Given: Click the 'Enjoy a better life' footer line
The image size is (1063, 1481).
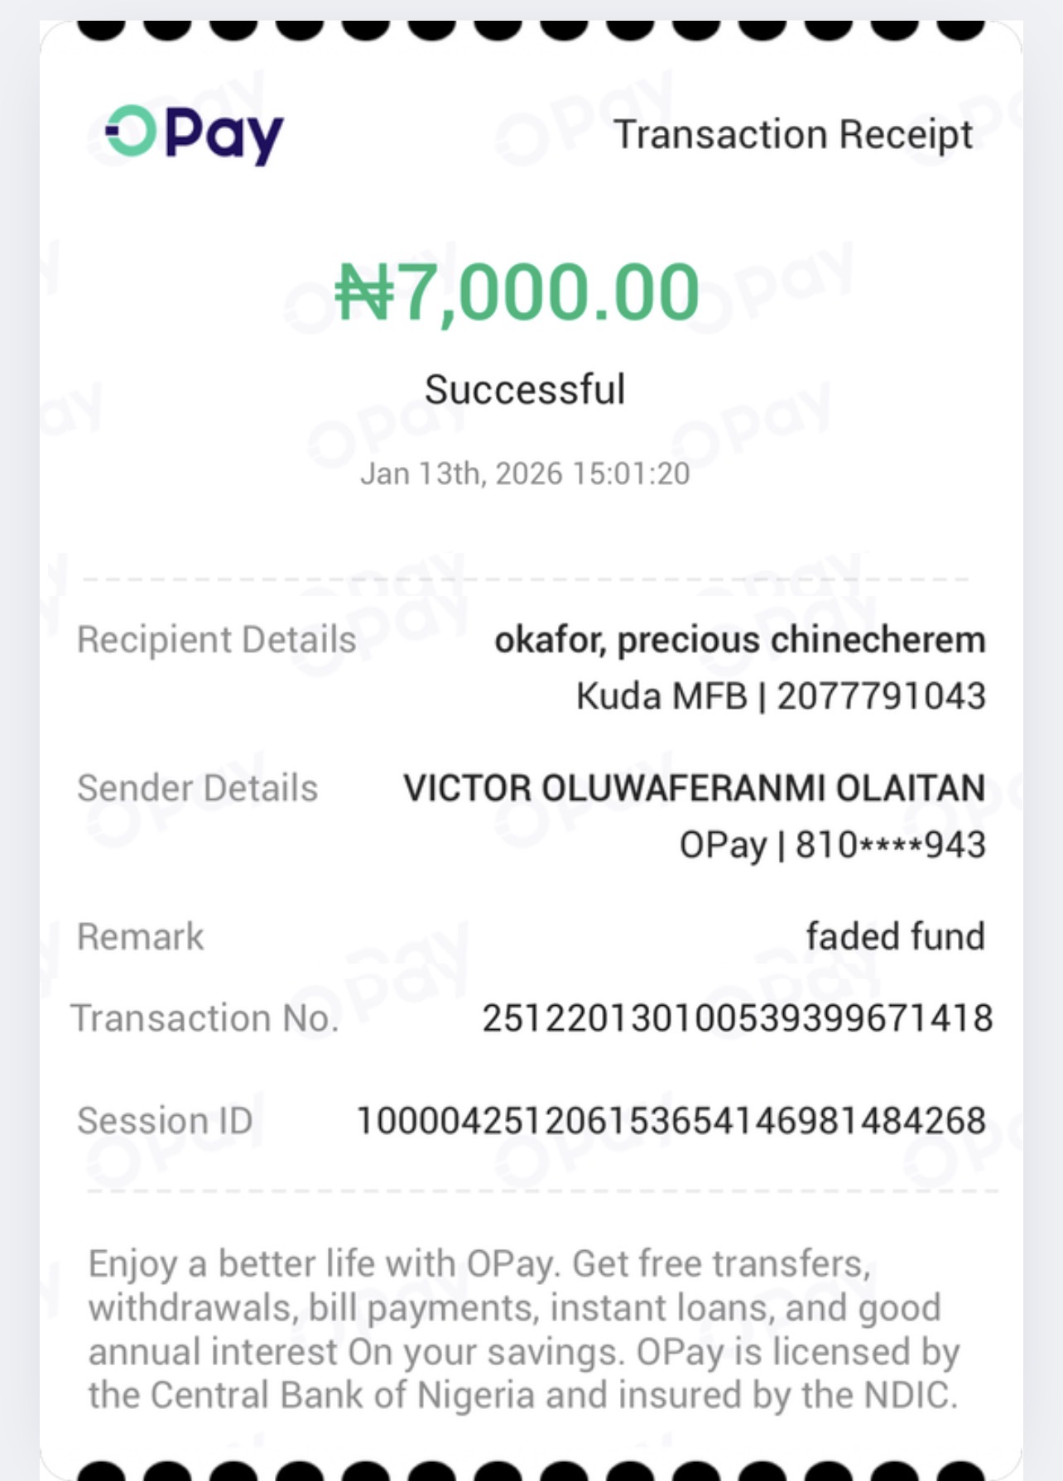Looking at the screenshot, I should click(479, 1264).
